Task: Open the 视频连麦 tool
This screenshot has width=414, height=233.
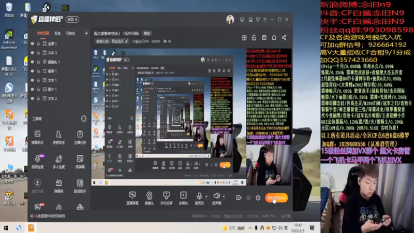Action: tap(37, 161)
